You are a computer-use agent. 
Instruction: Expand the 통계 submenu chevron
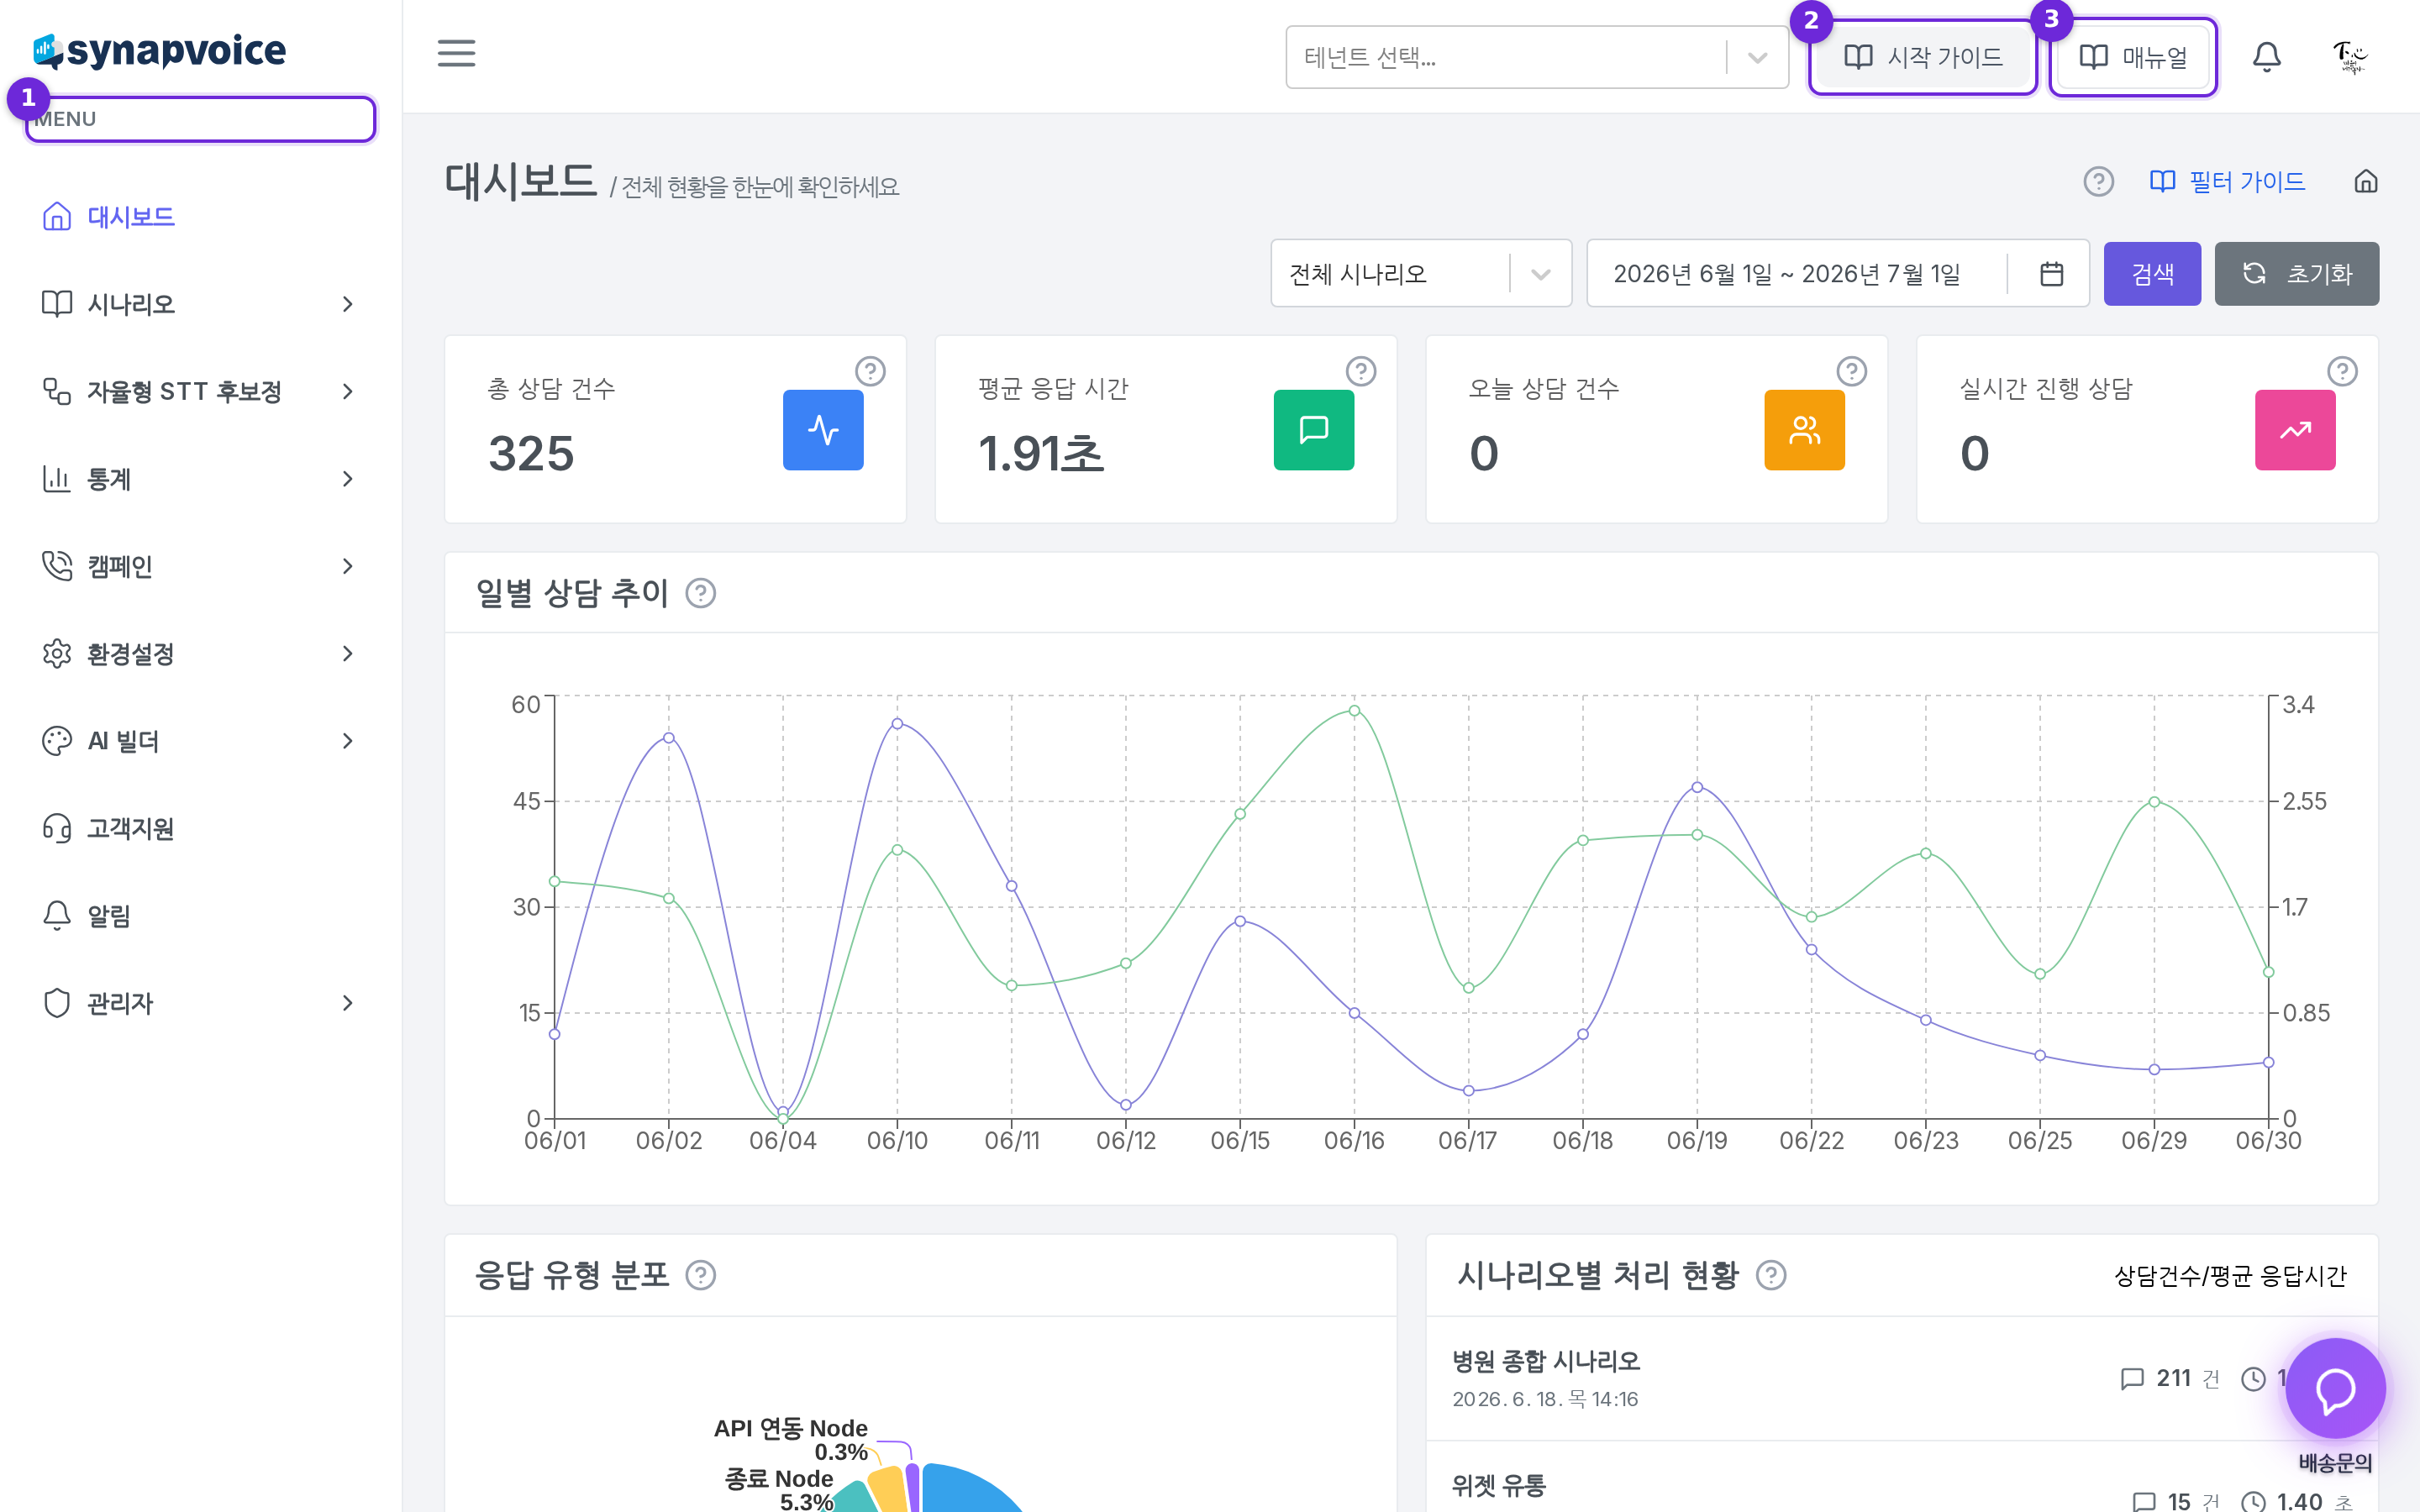coord(348,479)
